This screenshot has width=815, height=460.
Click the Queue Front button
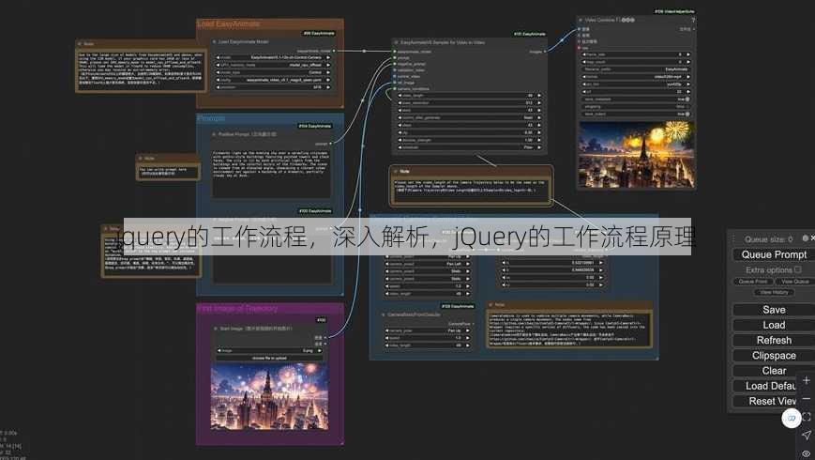pos(752,282)
